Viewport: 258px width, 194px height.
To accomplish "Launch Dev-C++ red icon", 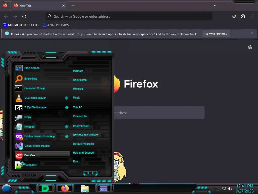I will click(x=19, y=155).
